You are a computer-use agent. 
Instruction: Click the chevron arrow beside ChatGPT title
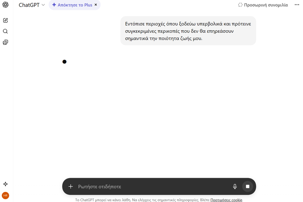43,5
